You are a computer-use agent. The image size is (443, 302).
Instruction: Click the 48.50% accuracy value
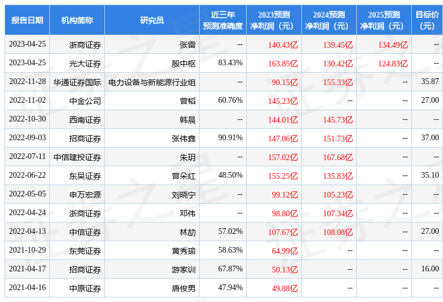pyautogui.click(x=230, y=175)
